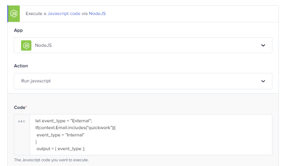Click the 'if(context.Email.includes' code line

(75, 128)
